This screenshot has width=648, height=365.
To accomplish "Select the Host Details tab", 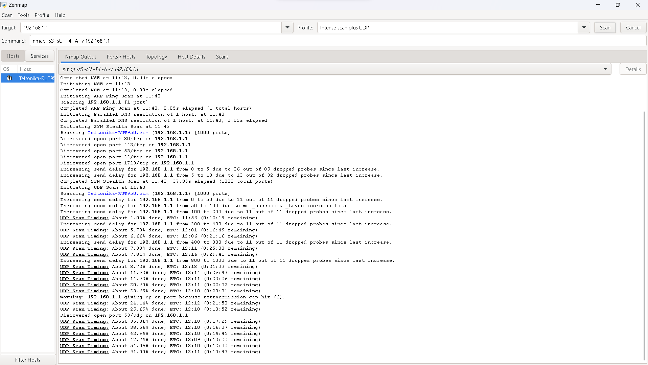I will point(191,56).
